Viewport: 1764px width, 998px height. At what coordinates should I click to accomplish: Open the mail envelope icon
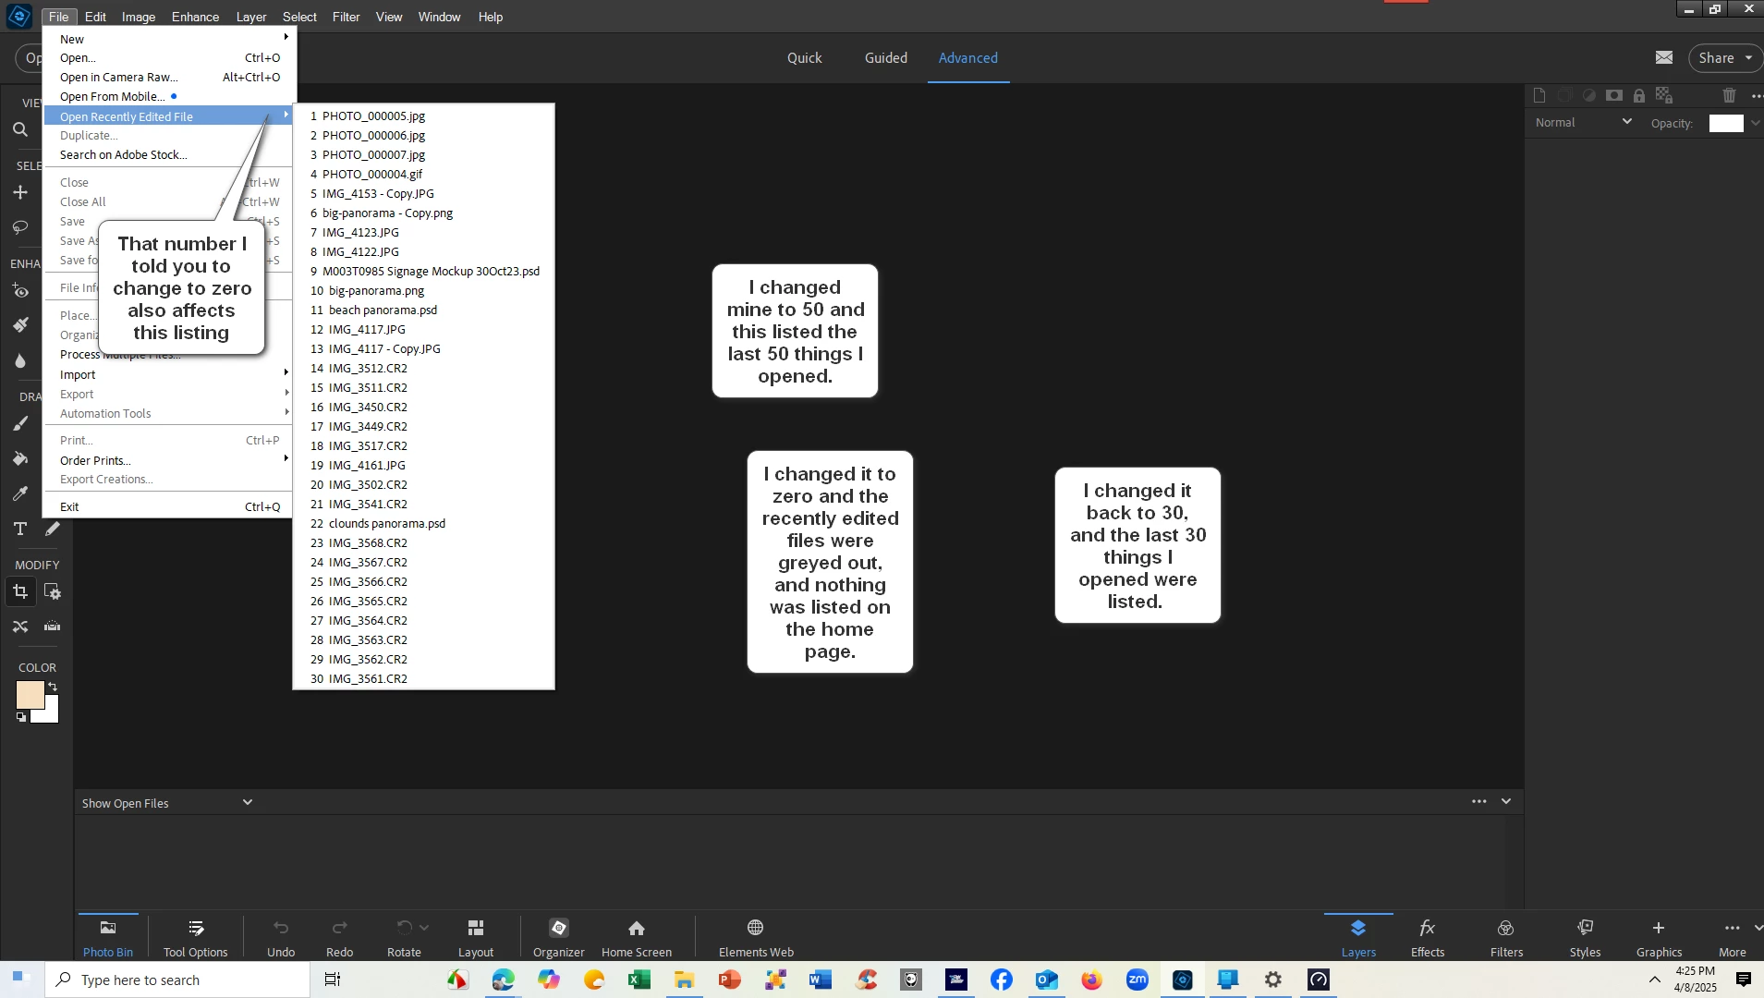point(1663,57)
